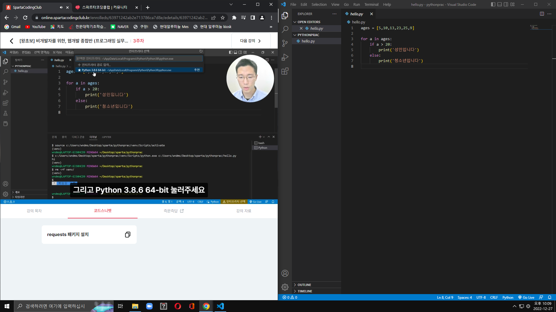The image size is (556, 312).
Task: Open editor More Actions menu
Action: click(549, 14)
